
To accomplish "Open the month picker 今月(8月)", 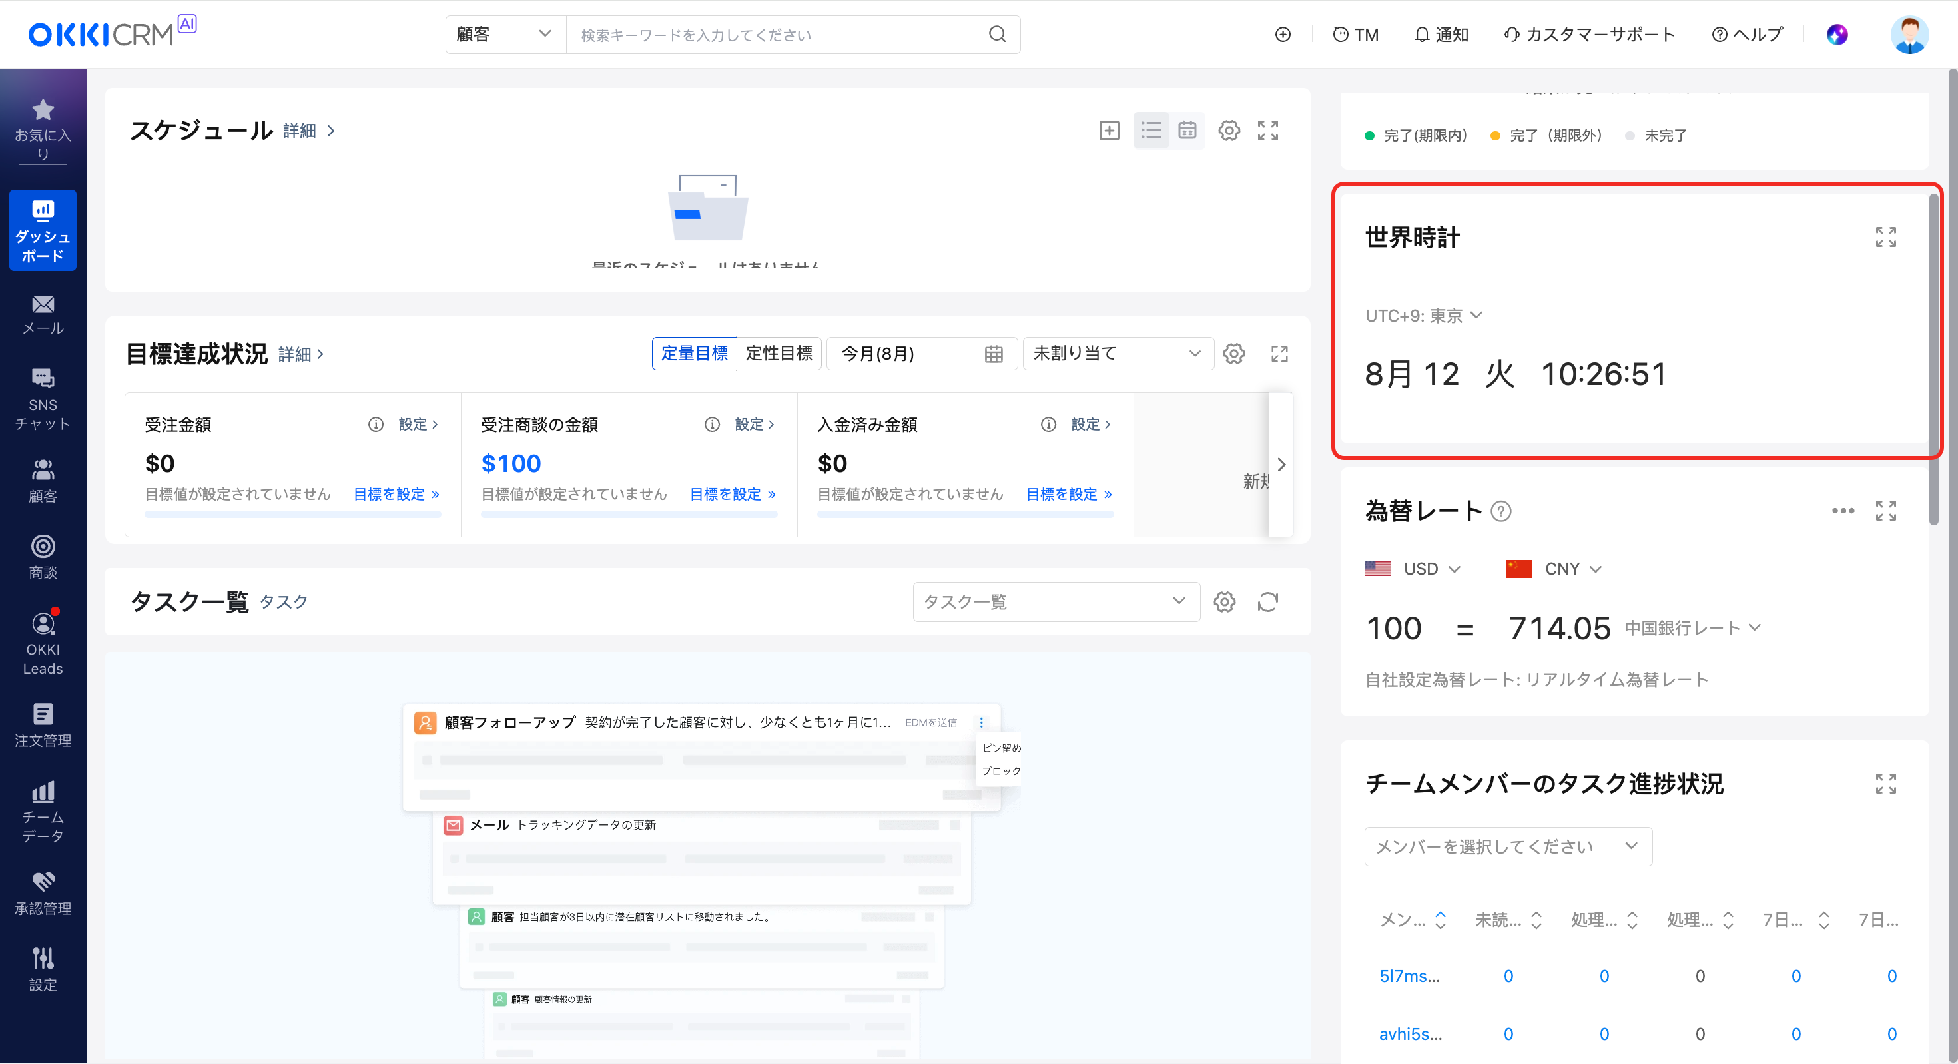I will (921, 354).
